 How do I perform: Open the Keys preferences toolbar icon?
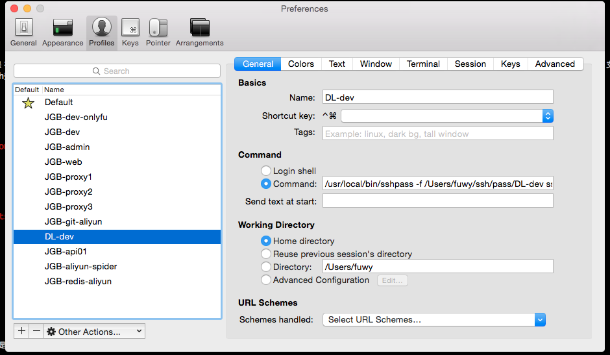[x=130, y=32]
